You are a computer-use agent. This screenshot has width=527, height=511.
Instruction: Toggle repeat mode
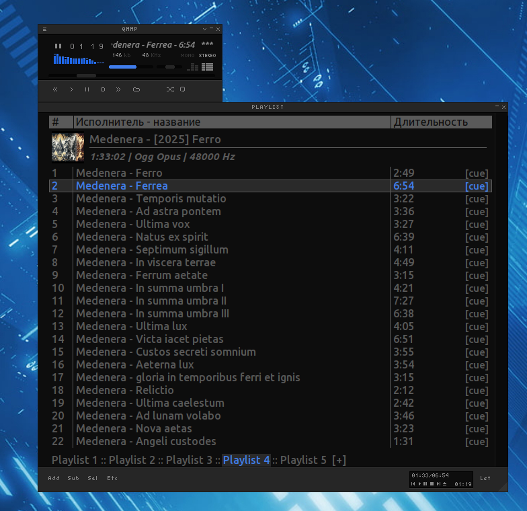[182, 89]
